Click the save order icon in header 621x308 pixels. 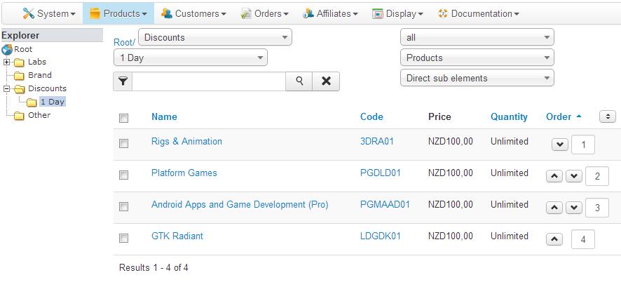tap(608, 116)
